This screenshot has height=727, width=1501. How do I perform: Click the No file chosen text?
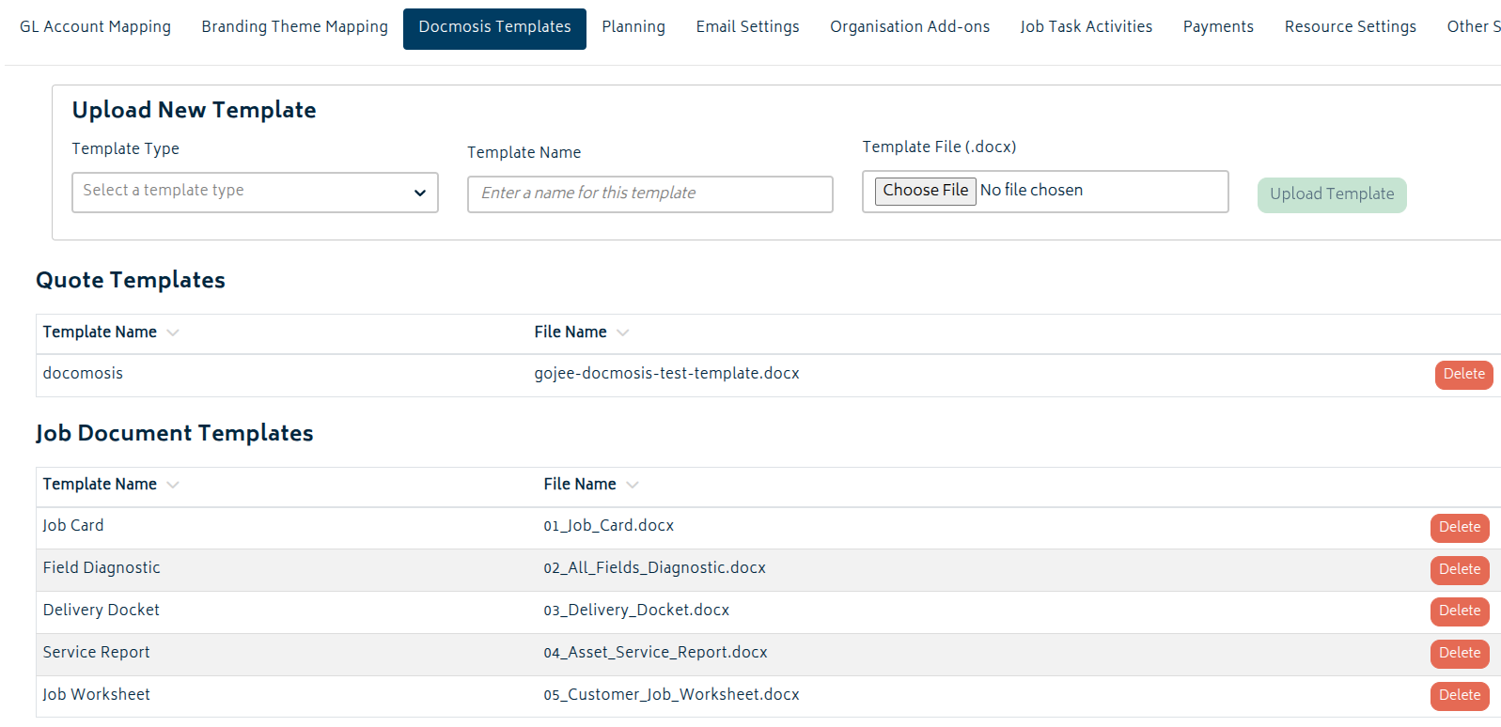pyautogui.click(x=1031, y=191)
